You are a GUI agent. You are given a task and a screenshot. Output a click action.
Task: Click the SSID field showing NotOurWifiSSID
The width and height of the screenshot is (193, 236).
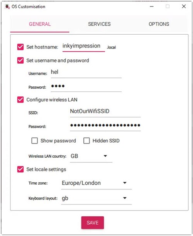(x=105, y=112)
